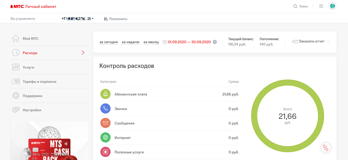This screenshot has height=160, width=348.
Task: Open the globe profile avatar
Action: point(332,6)
